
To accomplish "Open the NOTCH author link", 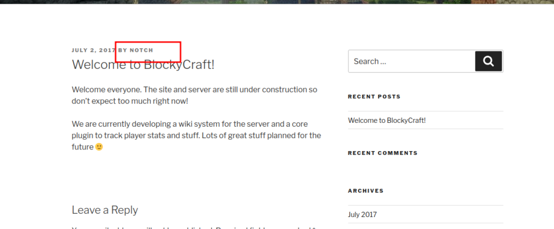I will coord(141,50).
